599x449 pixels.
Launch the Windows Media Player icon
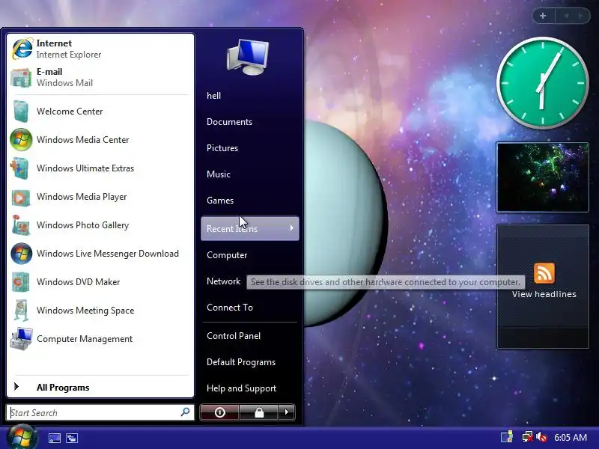21,197
